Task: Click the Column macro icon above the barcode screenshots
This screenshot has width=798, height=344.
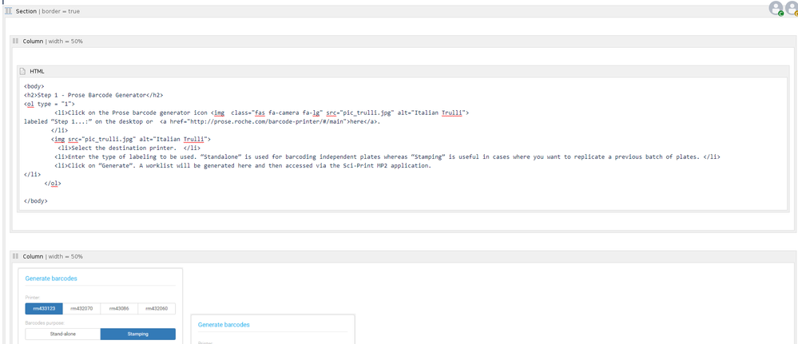Action: point(15,256)
